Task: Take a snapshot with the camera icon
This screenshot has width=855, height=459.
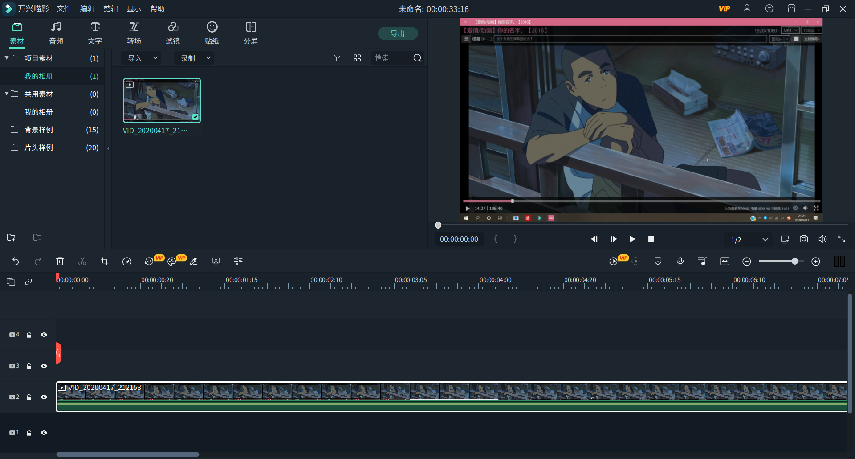Action: click(803, 239)
